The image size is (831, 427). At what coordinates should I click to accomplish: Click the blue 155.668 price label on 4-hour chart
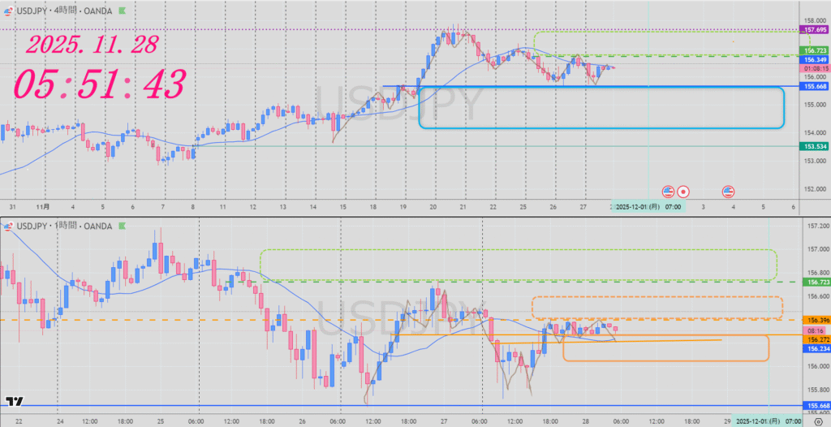(x=814, y=86)
